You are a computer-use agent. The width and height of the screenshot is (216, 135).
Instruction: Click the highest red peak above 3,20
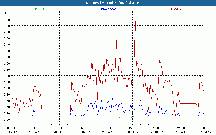pyautogui.click(x=135, y=16)
